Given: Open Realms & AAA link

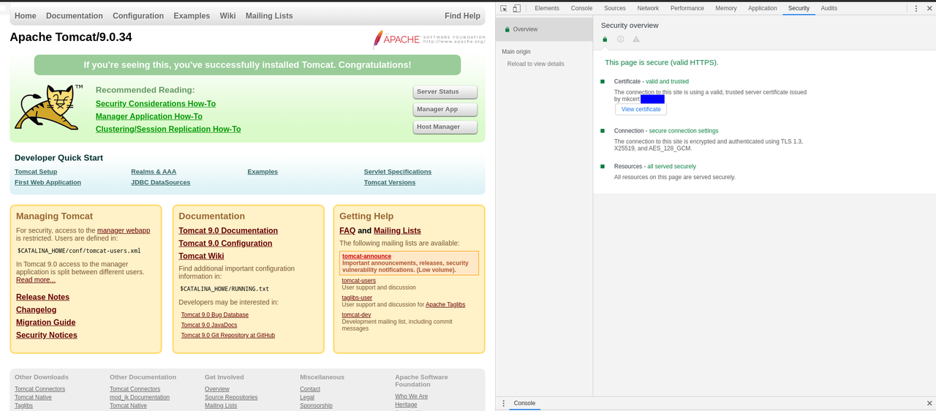Looking at the screenshot, I should (x=154, y=172).
